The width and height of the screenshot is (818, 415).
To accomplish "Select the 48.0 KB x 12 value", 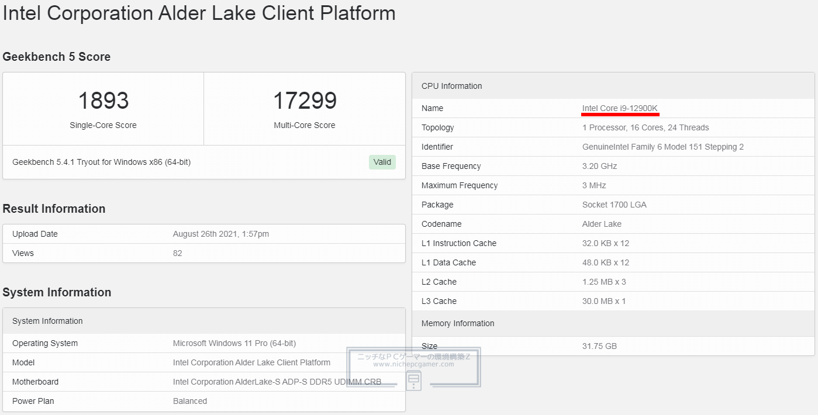I will [x=606, y=262].
